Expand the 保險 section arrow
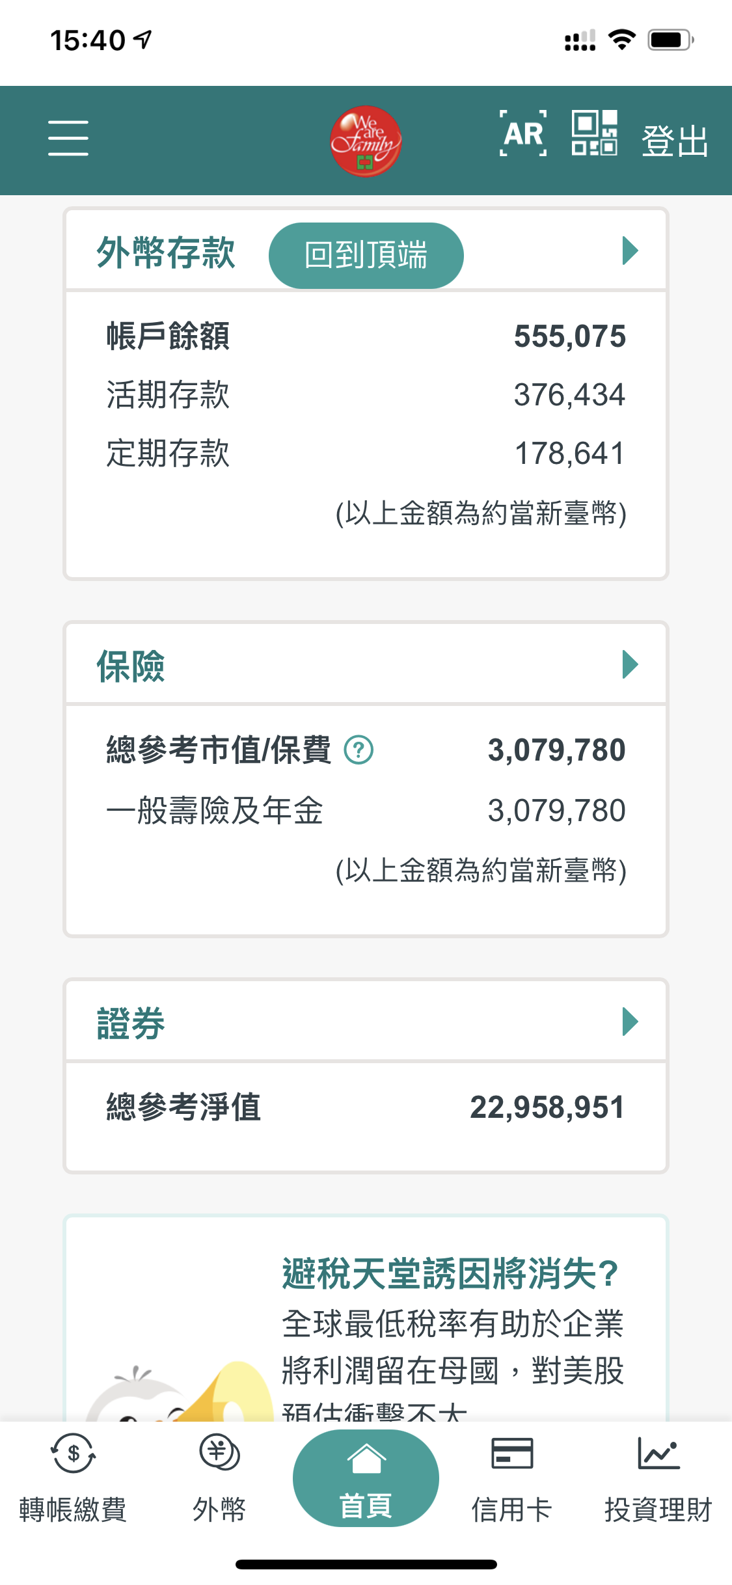The image size is (732, 1585). coord(630,664)
